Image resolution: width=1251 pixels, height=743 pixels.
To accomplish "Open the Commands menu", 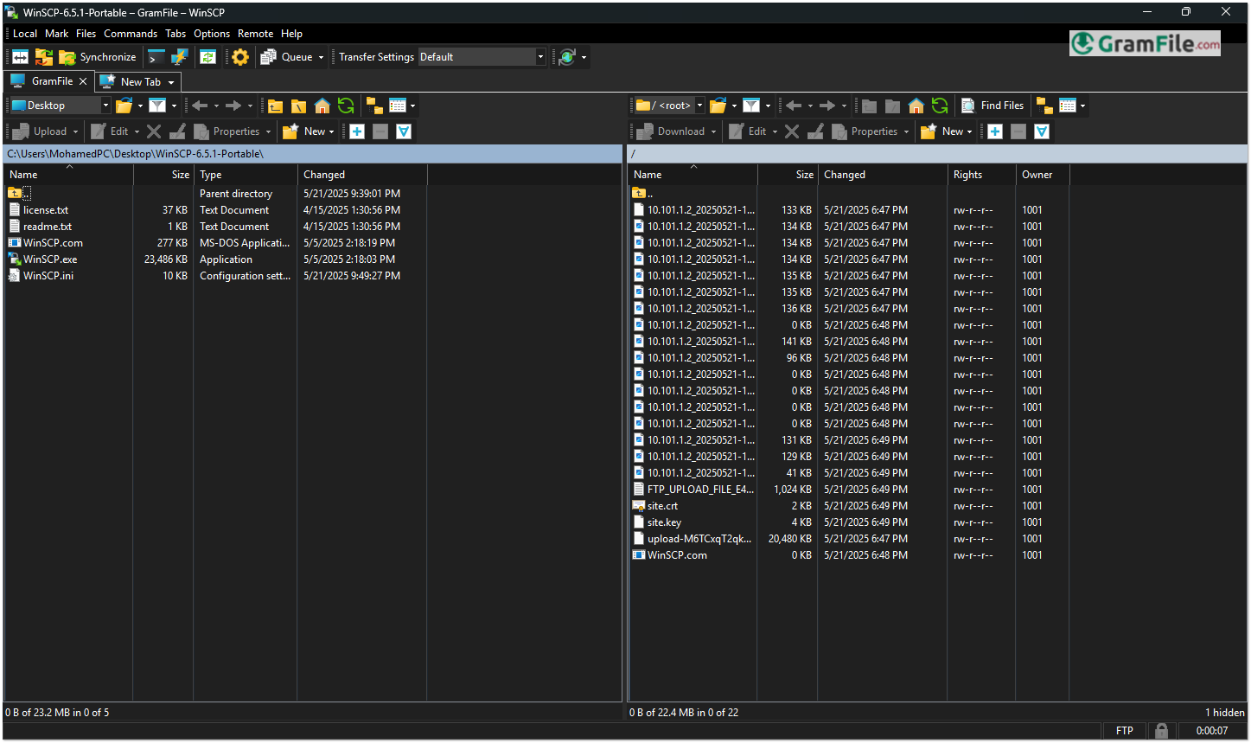I will pyautogui.click(x=131, y=34).
